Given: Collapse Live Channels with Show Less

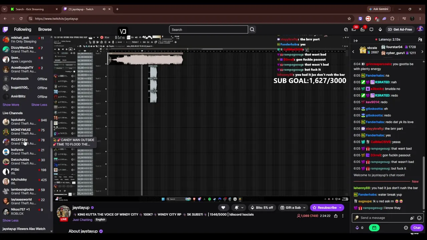Looking at the screenshot, I should pyautogui.click(x=10, y=220).
